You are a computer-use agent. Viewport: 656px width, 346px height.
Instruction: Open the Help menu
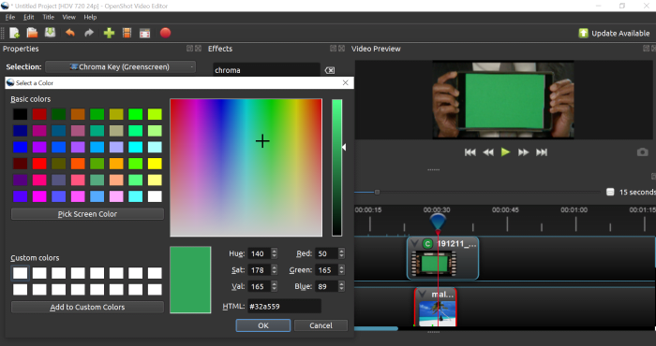90,17
